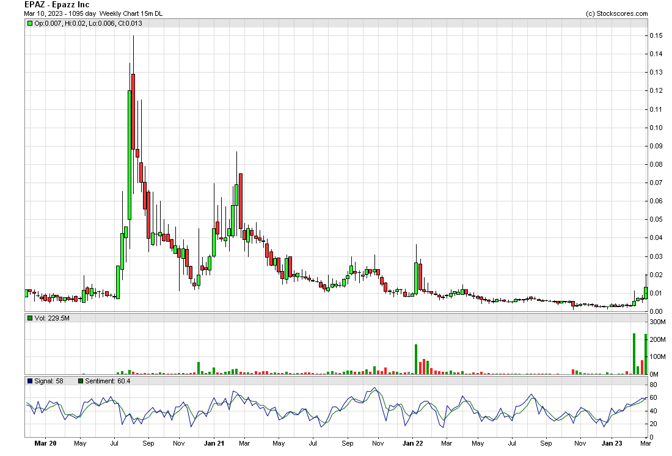Image resolution: width=672 pixels, height=456 pixels.
Task: Click the rightmost green volume bar
Action: point(646,354)
